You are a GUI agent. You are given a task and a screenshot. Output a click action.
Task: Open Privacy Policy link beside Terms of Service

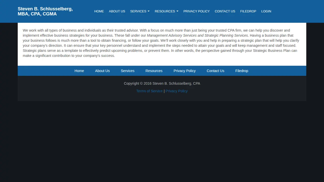pos(176,91)
